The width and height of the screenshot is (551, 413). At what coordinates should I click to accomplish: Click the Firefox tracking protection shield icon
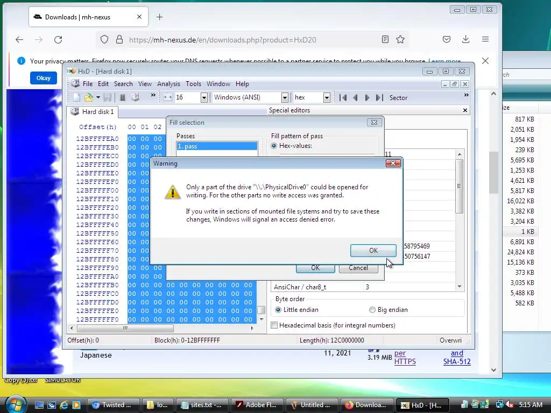[104, 40]
